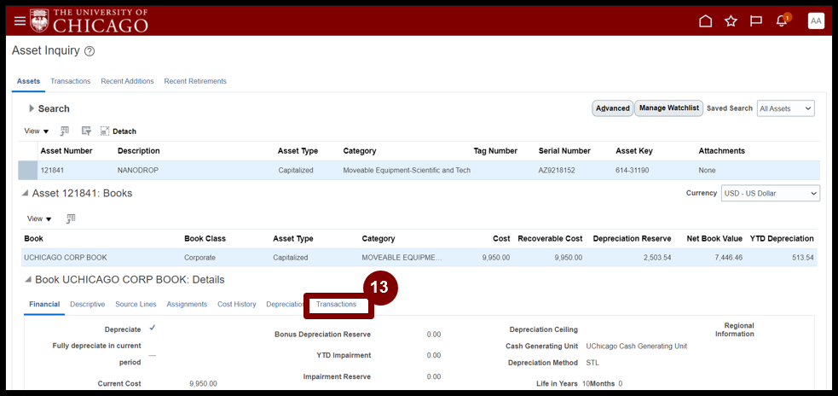The width and height of the screenshot is (838, 396).
Task: Open the AA user profile menu
Action: pyautogui.click(x=816, y=20)
